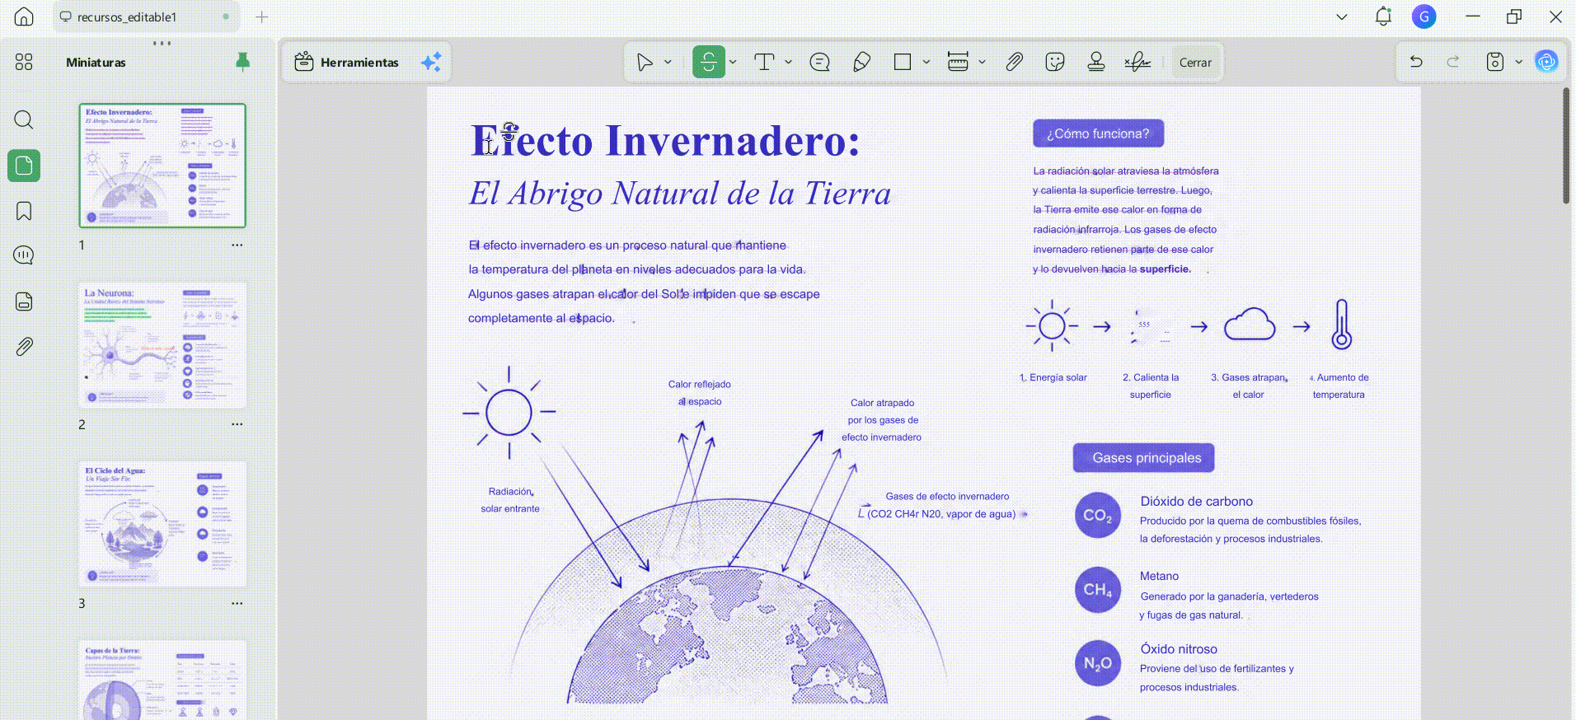The width and height of the screenshot is (1576, 720).
Task: Select page 1 thumbnail
Action: coord(162,166)
